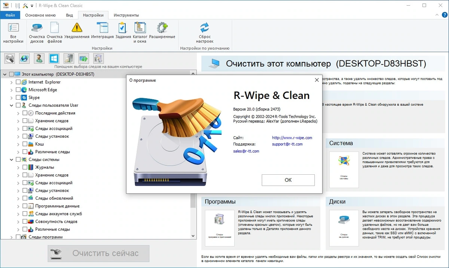Click the Журналы icon in the tree
Viewport: 449px width, 268px height.
31,167
